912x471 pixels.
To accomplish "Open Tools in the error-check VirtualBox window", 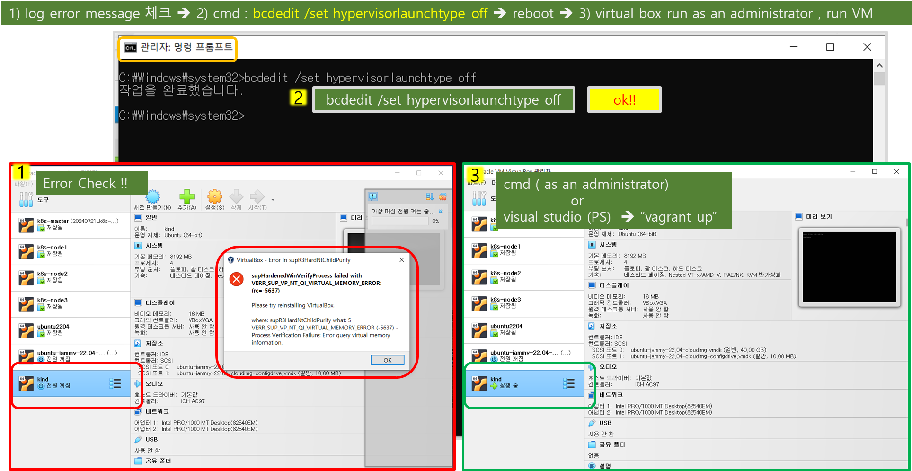I will pyautogui.click(x=34, y=200).
